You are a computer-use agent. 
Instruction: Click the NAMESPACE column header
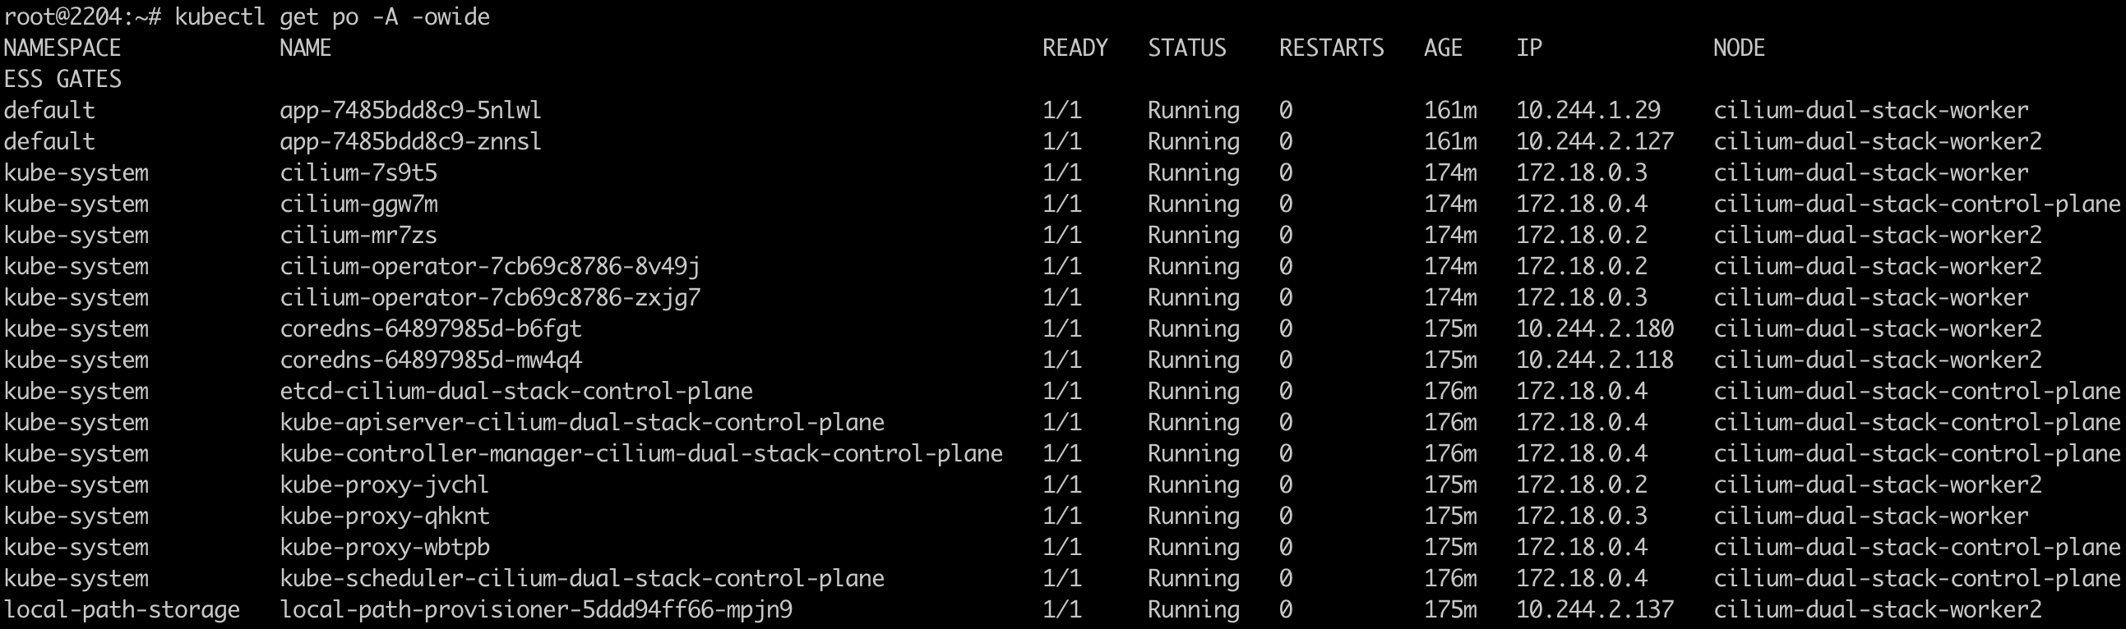coord(62,48)
